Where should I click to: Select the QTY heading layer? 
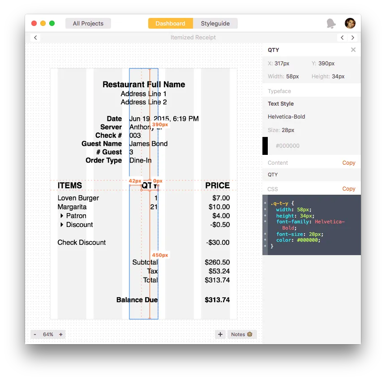tap(150, 186)
